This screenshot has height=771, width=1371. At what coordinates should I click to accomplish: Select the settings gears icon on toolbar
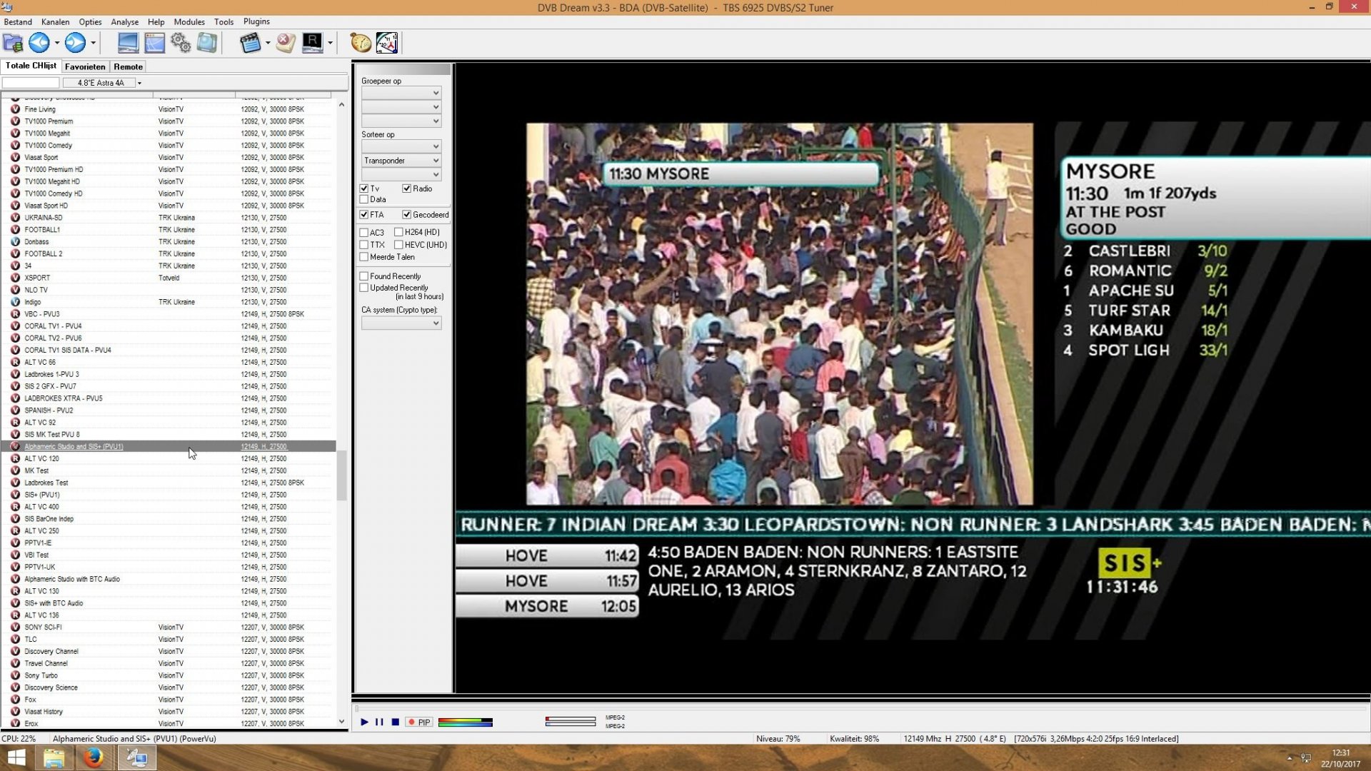[180, 43]
